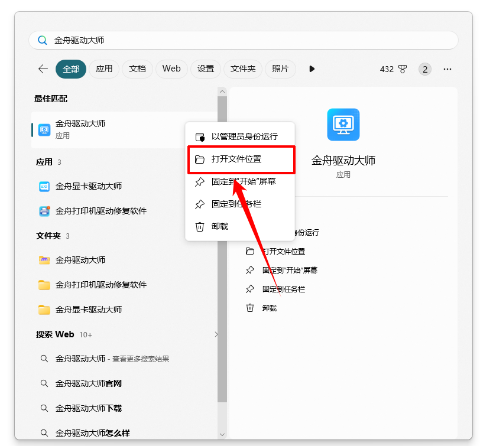The image size is (480, 446).
Task: Click the 金舟驱动大师 best match app icon
Action: tap(44, 130)
